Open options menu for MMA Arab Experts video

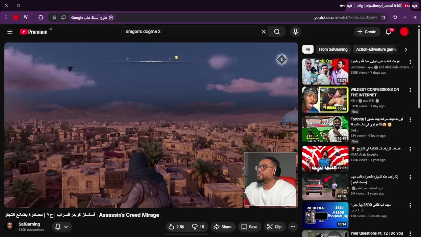click(x=410, y=149)
